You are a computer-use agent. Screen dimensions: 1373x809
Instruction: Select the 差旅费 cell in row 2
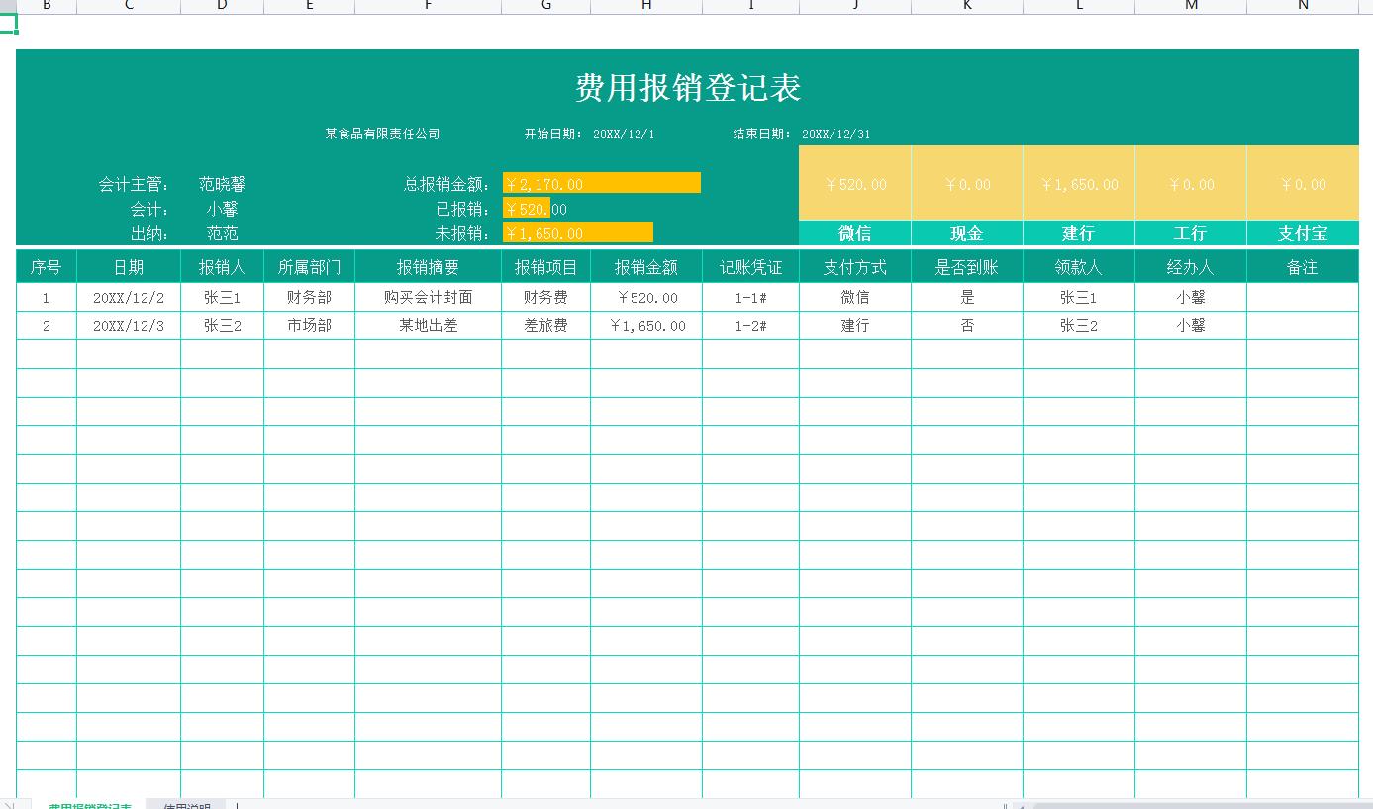click(545, 324)
